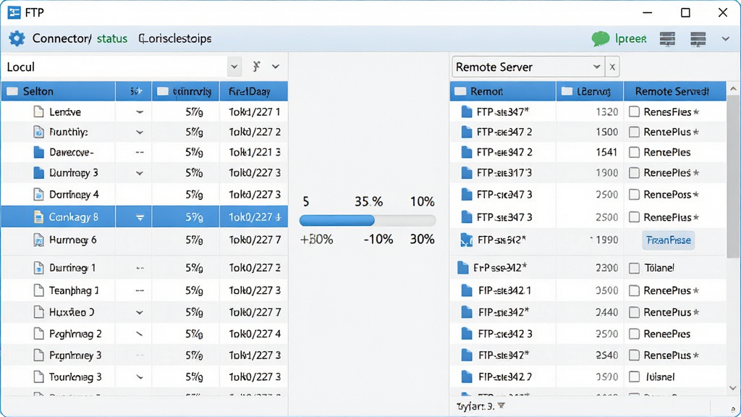Image resolution: width=741 pixels, height=417 pixels.
Task: Click the remote list scrollbar thumb
Action: pos(733,177)
